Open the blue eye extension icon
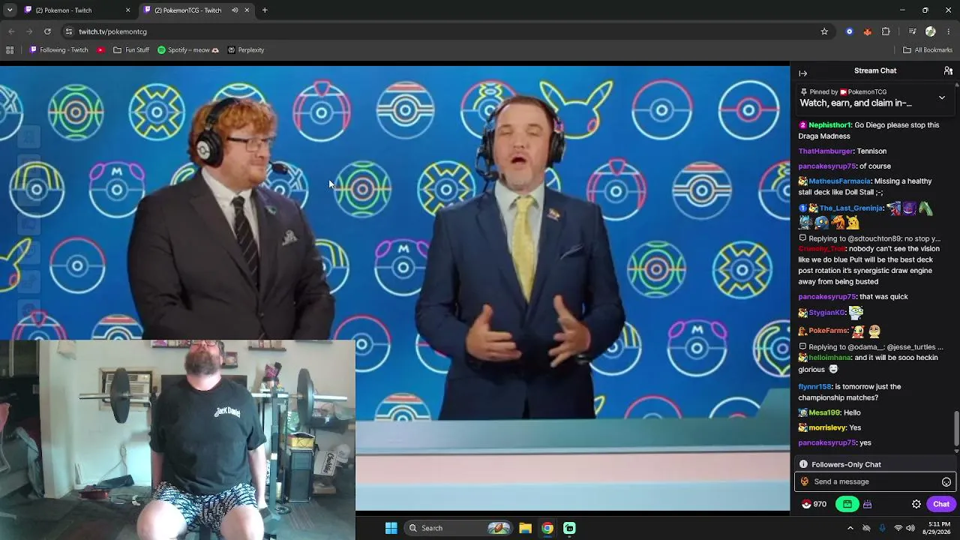This screenshot has width=960, height=540. click(x=849, y=31)
